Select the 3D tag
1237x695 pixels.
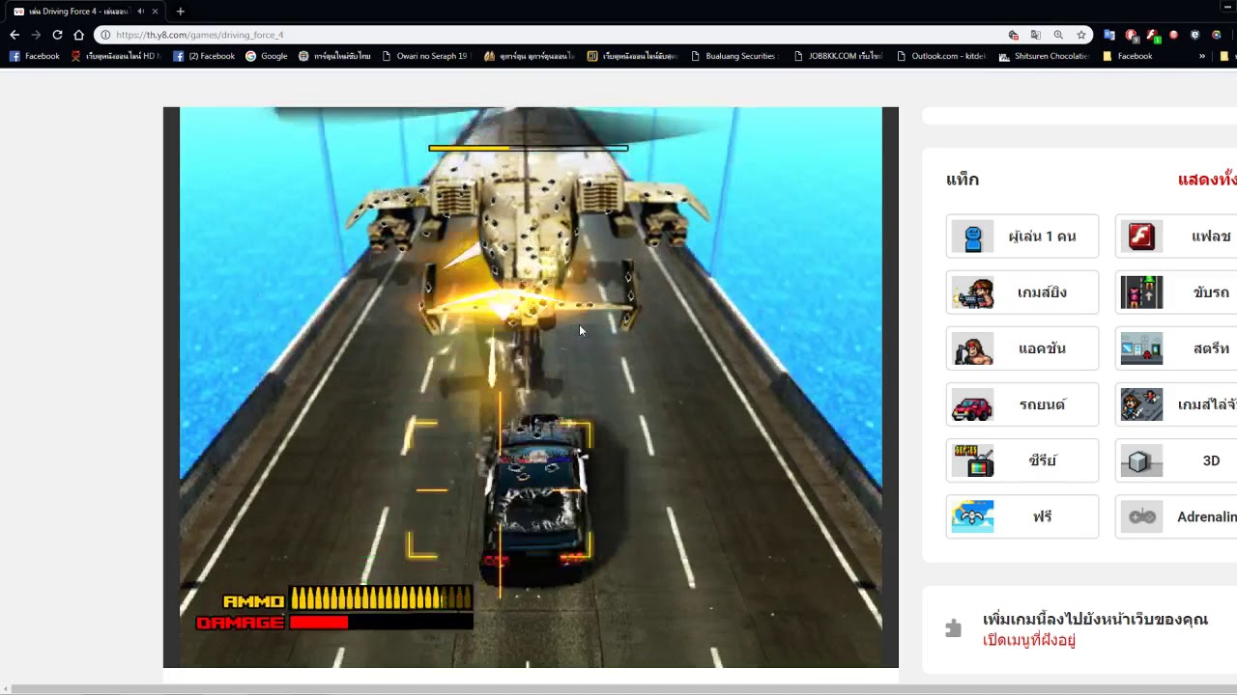1176,460
